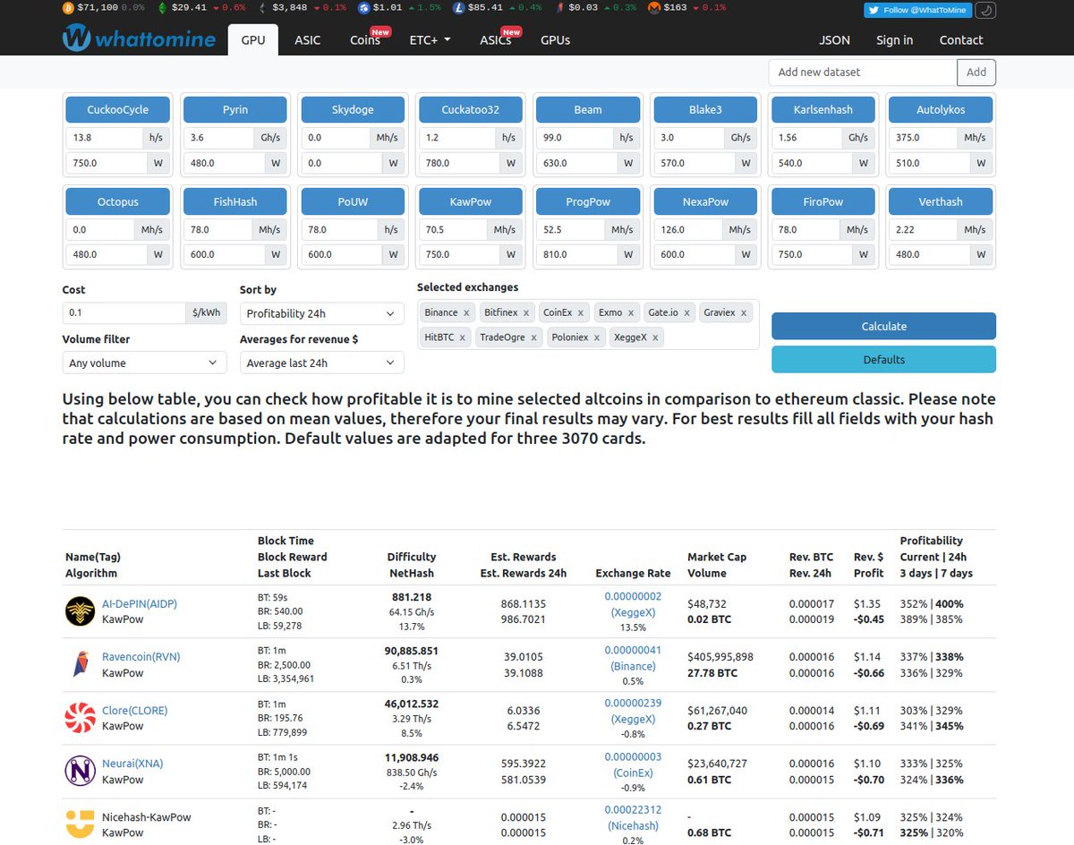This screenshot has height=845, width=1074.
Task: Open the Clore(CLORE) coin link
Action: coord(134,710)
